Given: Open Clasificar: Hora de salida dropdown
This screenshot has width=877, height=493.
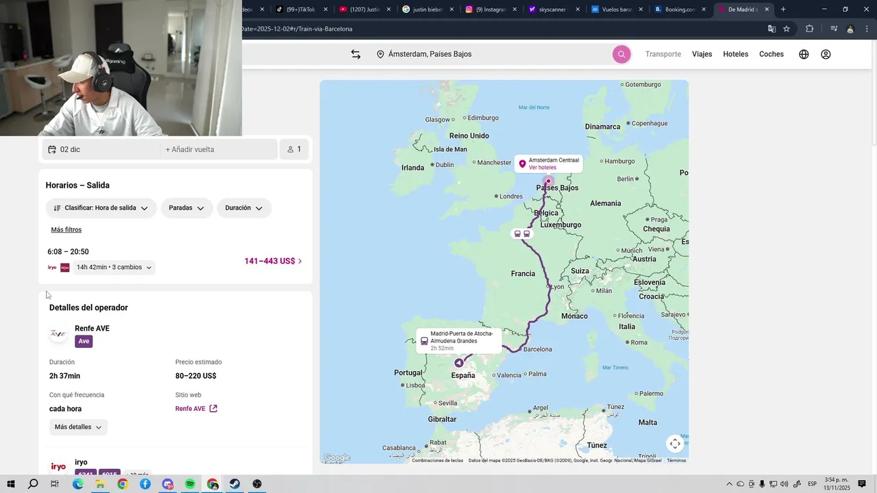Looking at the screenshot, I should click(x=101, y=208).
